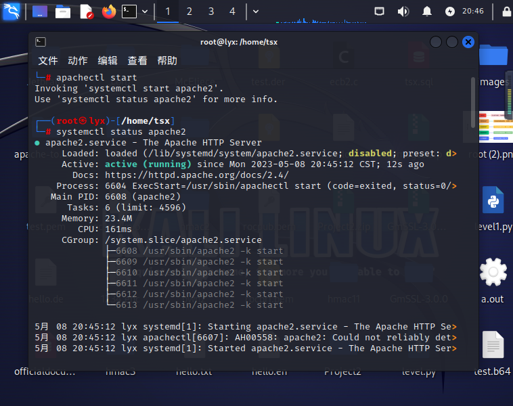Launch the text editor panel icon
Image resolution: width=513 pixels, height=406 pixels.
click(87, 12)
